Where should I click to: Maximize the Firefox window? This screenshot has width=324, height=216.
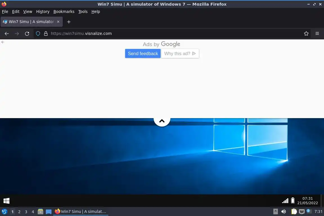[x=314, y=4]
